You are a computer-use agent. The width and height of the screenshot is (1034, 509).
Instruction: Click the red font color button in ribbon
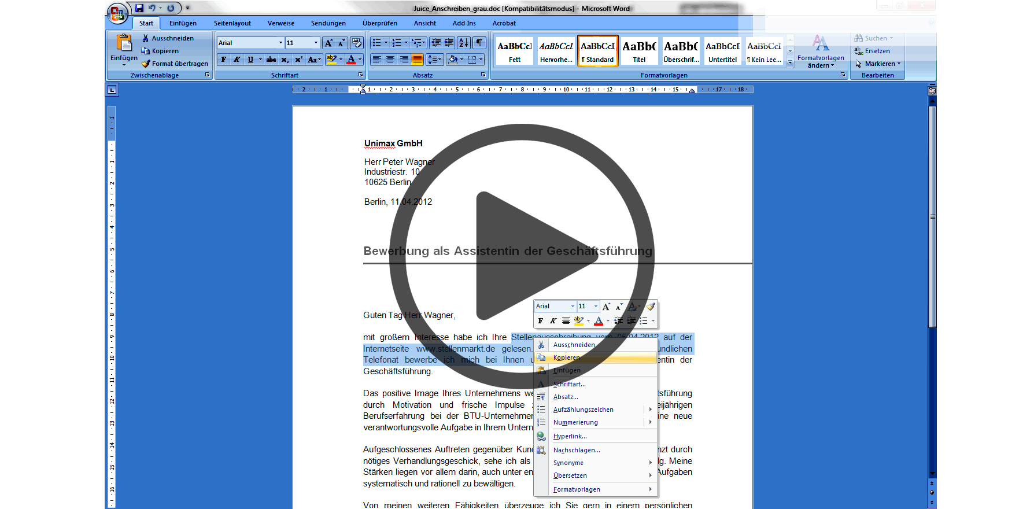351,60
